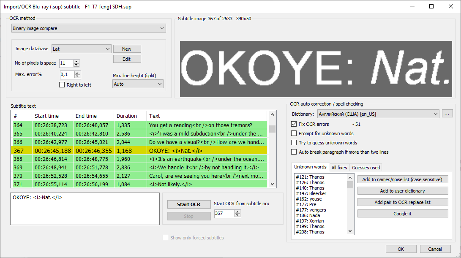Click the Google it button

(402, 213)
